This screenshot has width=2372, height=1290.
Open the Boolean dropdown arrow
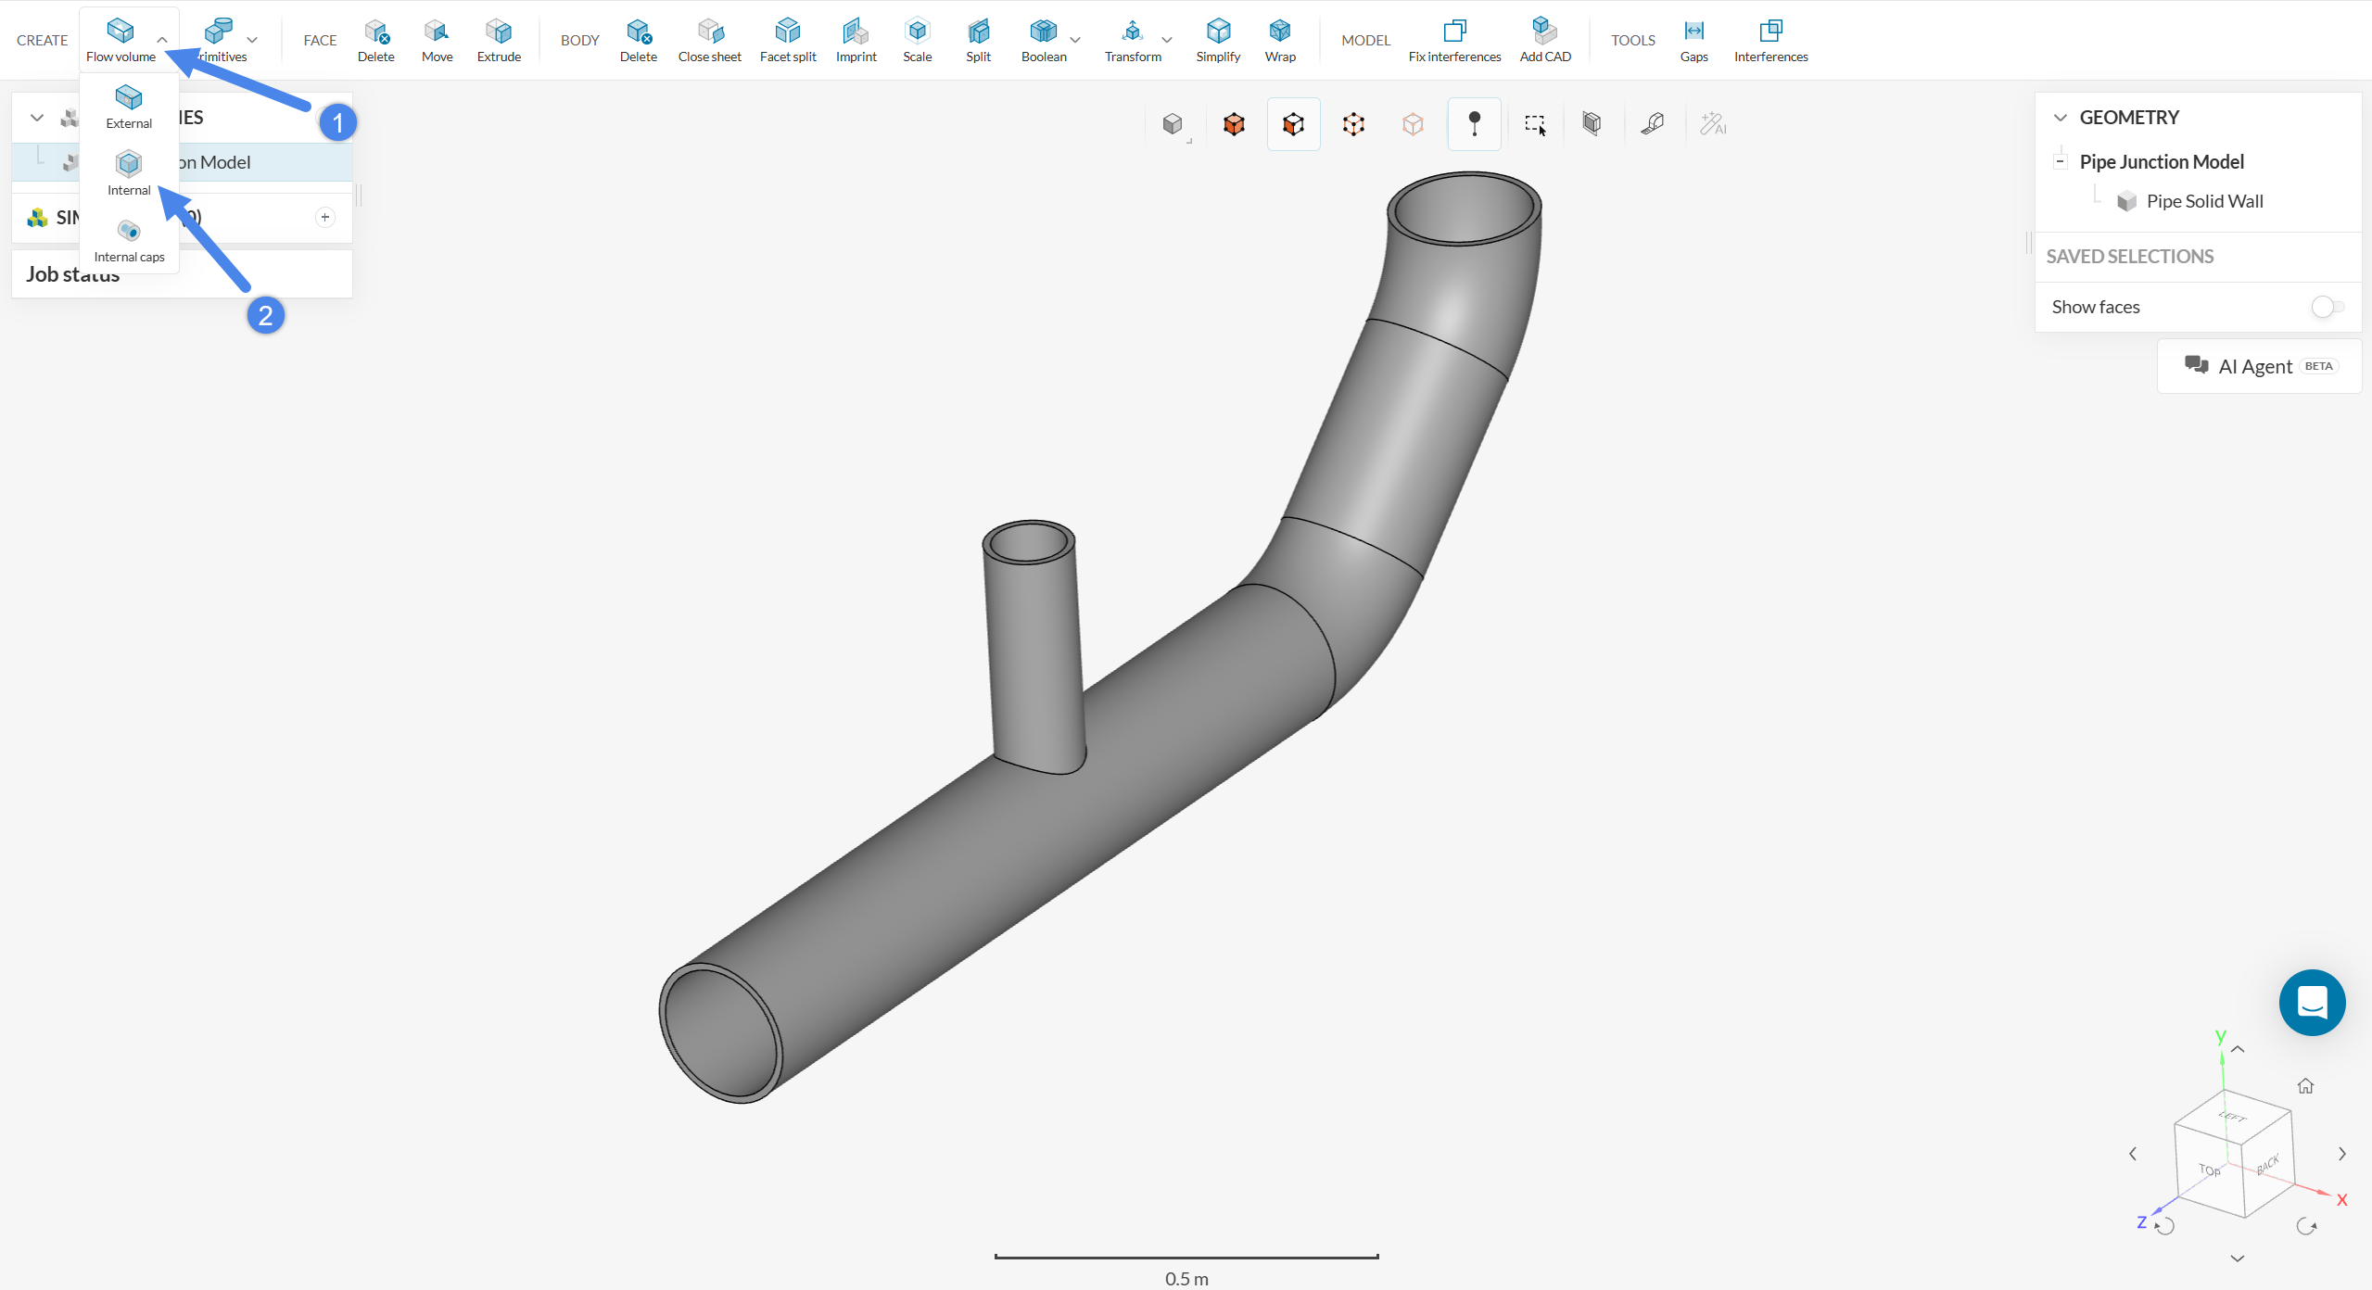pos(1075,40)
